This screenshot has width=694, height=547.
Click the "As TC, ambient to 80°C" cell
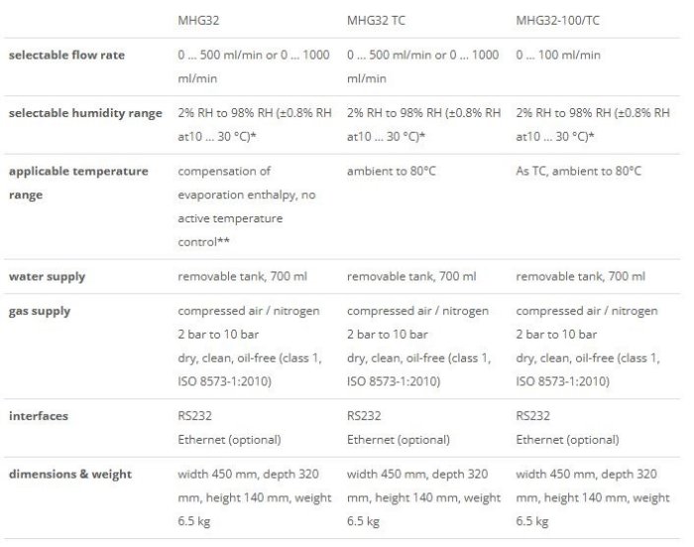(579, 171)
